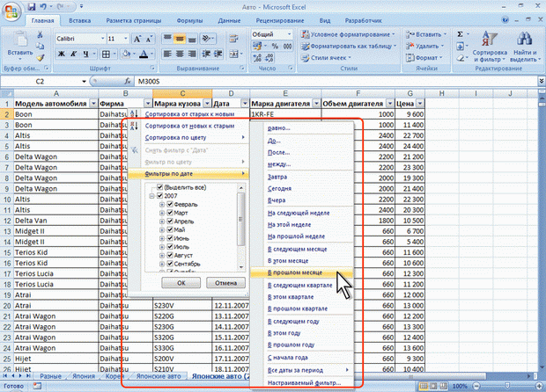Viewport: 546px width, 392px height.
Task: Open the Япония sheet tab
Action: tap(84, 376)
